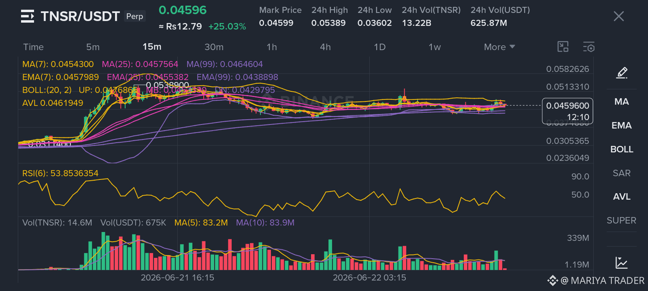Click the 0.0305365 price axis label

[567, 141]
